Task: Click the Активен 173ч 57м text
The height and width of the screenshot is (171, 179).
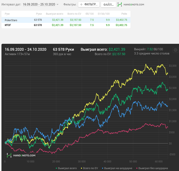Action: [17, 54]
